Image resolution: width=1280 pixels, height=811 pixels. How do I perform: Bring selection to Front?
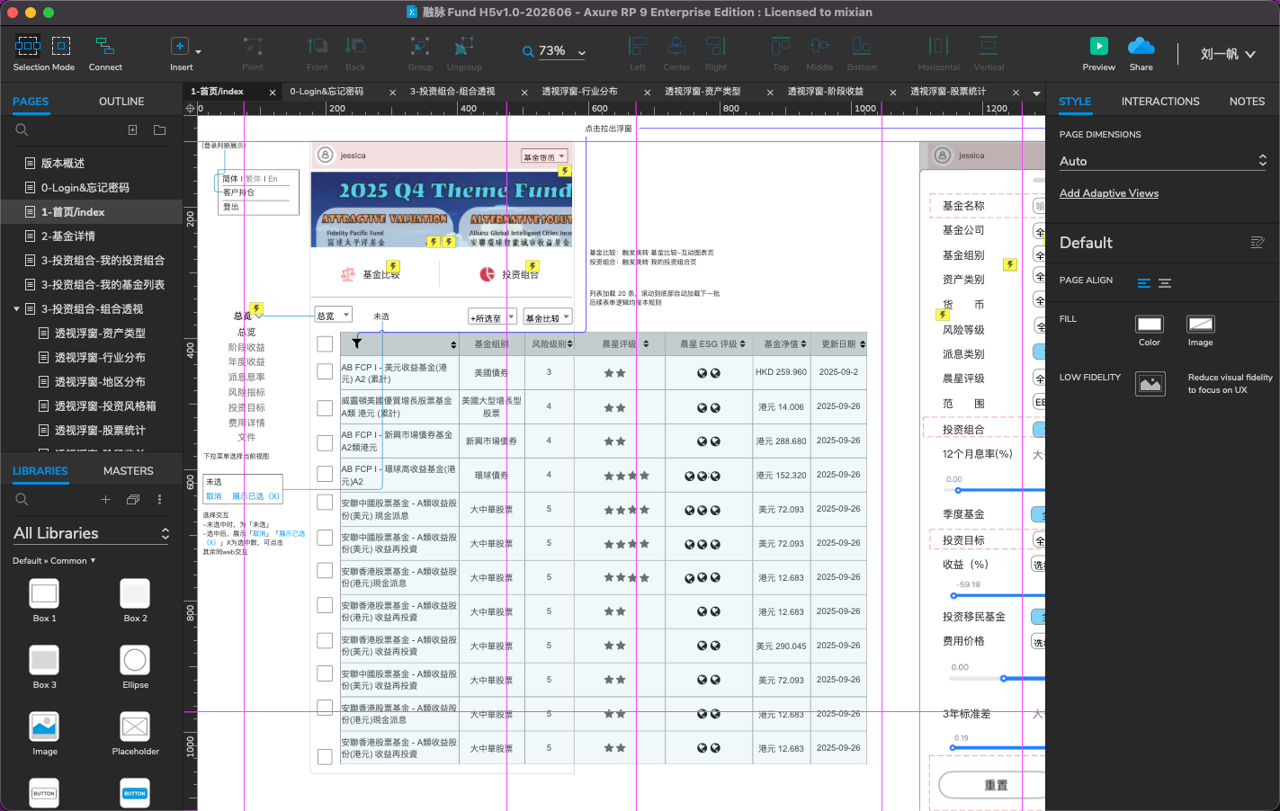tap(318, 53)
